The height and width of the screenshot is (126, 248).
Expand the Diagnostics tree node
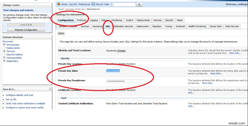pyautogui.click(x=4, y=61)
